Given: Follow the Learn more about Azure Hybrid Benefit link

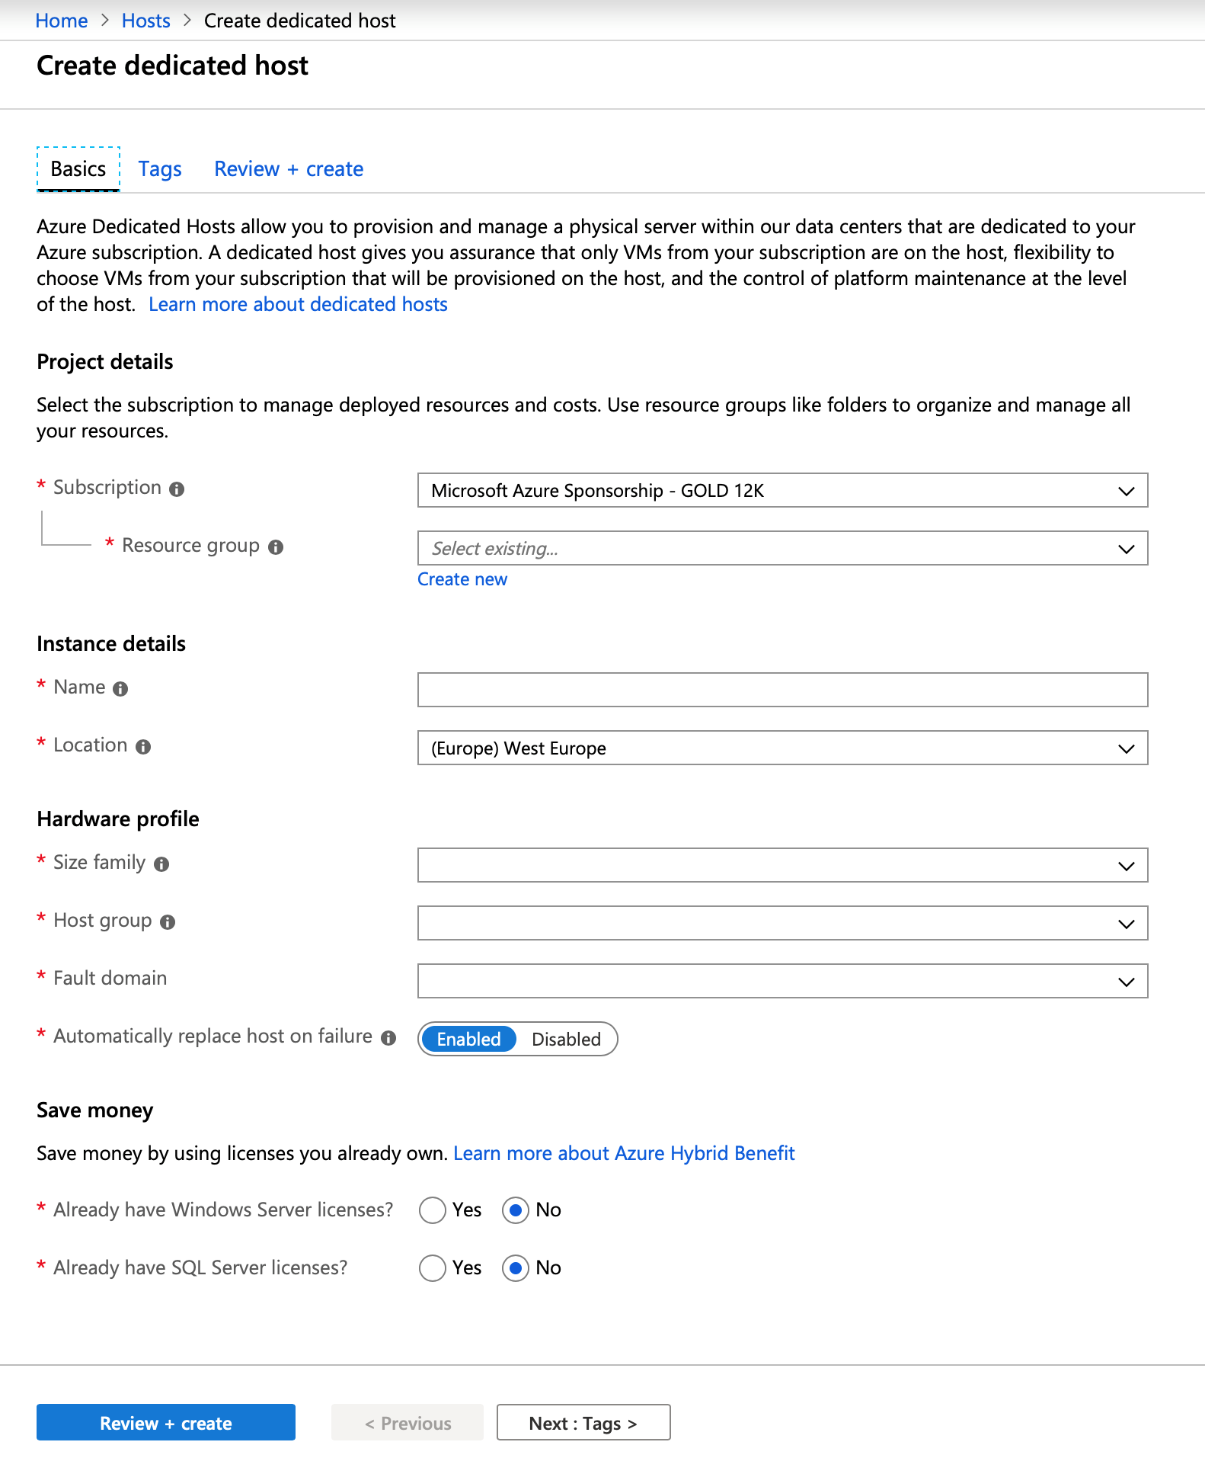Looking at the screenshot, I should [x=624, y=1154].
